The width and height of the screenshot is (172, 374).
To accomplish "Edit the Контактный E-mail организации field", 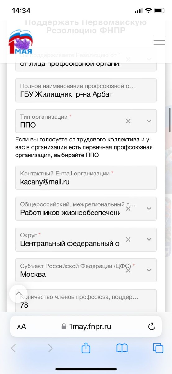I will click(x=86, y=178).
